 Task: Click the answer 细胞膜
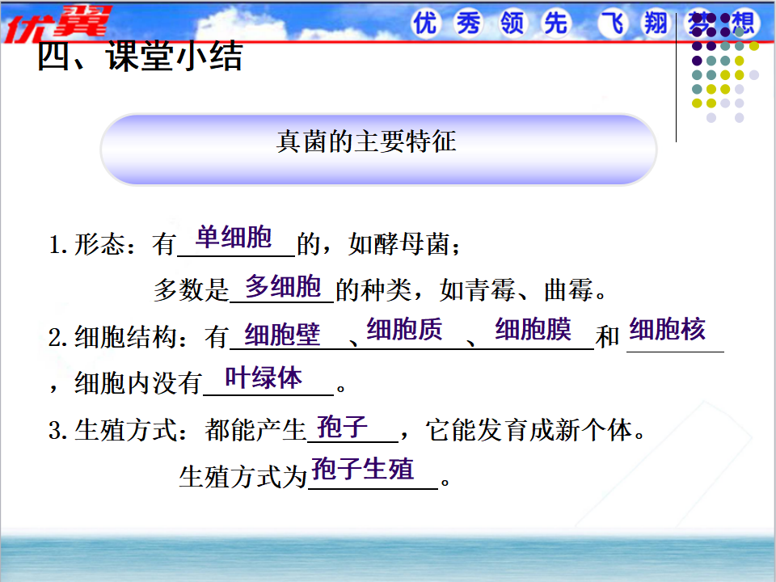533,329
